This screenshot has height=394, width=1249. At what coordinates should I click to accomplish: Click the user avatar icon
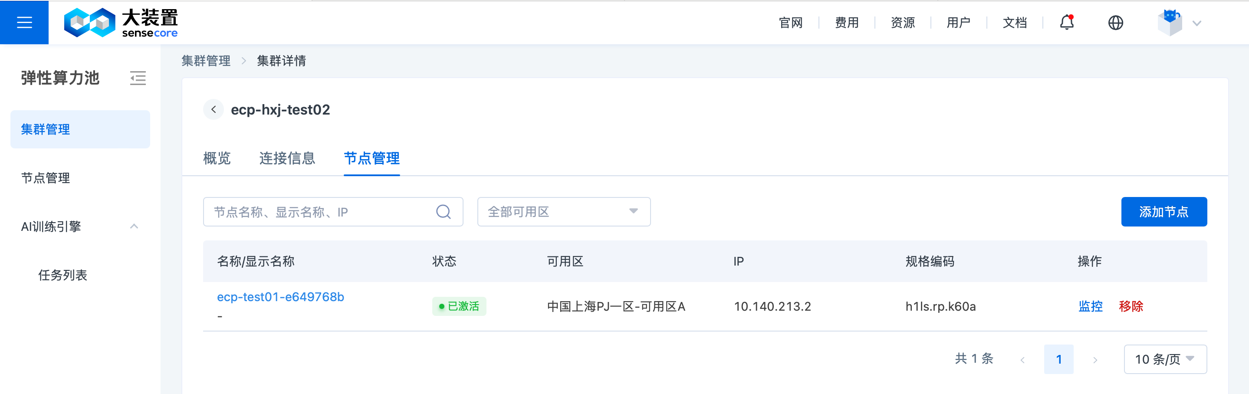click(x=1170, y=22)
